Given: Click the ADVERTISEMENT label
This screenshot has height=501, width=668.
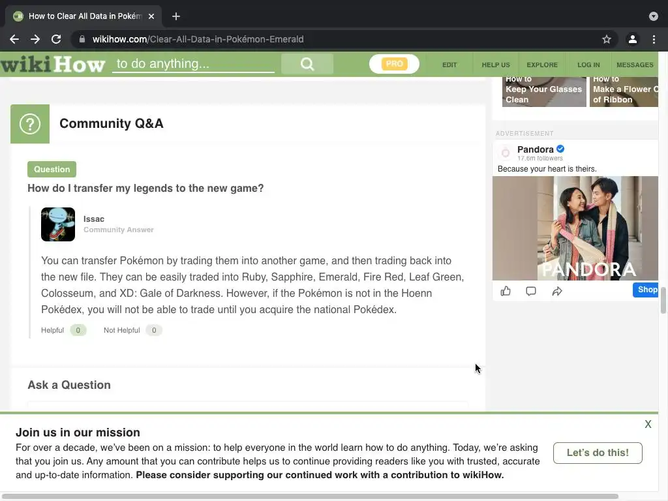Looking at the screenshot, I should tap(524, 133).
